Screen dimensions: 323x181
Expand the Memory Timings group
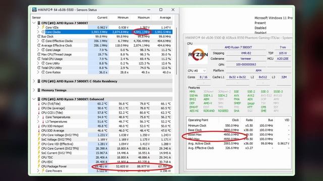point(34,90)
